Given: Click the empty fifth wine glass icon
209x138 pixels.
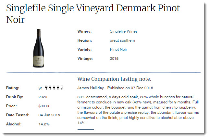Looking at the screenshot, I should pos(62,88).
